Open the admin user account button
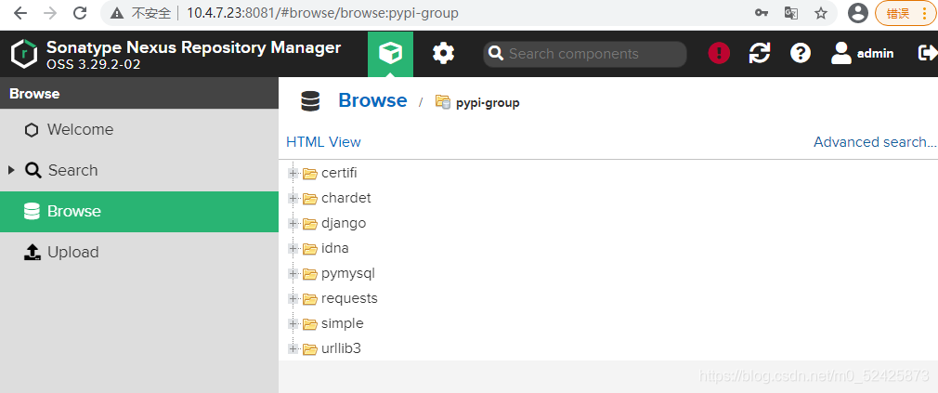Image resolution: width=938 pixels, height=393 pixels. tap(863, 54)
